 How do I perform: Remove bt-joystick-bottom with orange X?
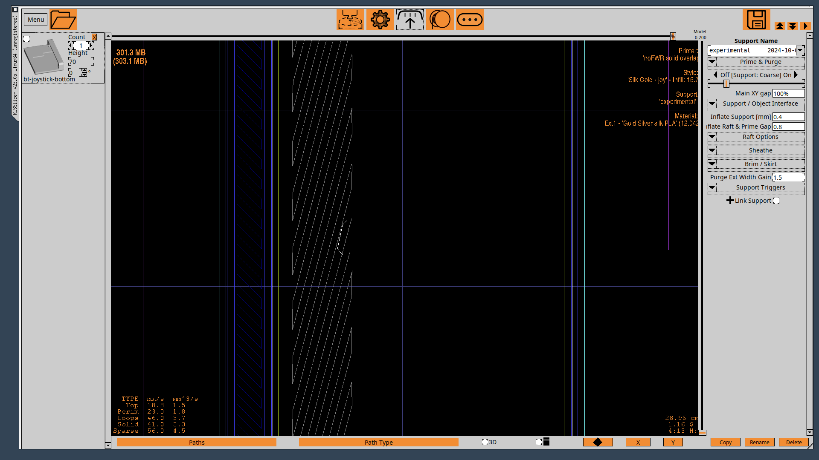(94, 37)
